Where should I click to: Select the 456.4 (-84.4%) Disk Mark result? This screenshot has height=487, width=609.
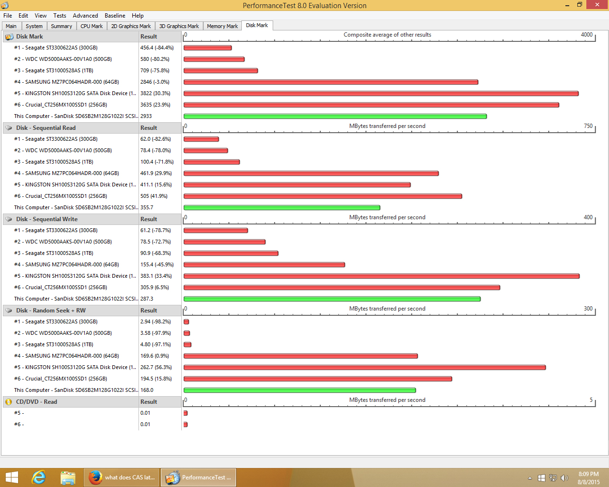pos(157,48)
